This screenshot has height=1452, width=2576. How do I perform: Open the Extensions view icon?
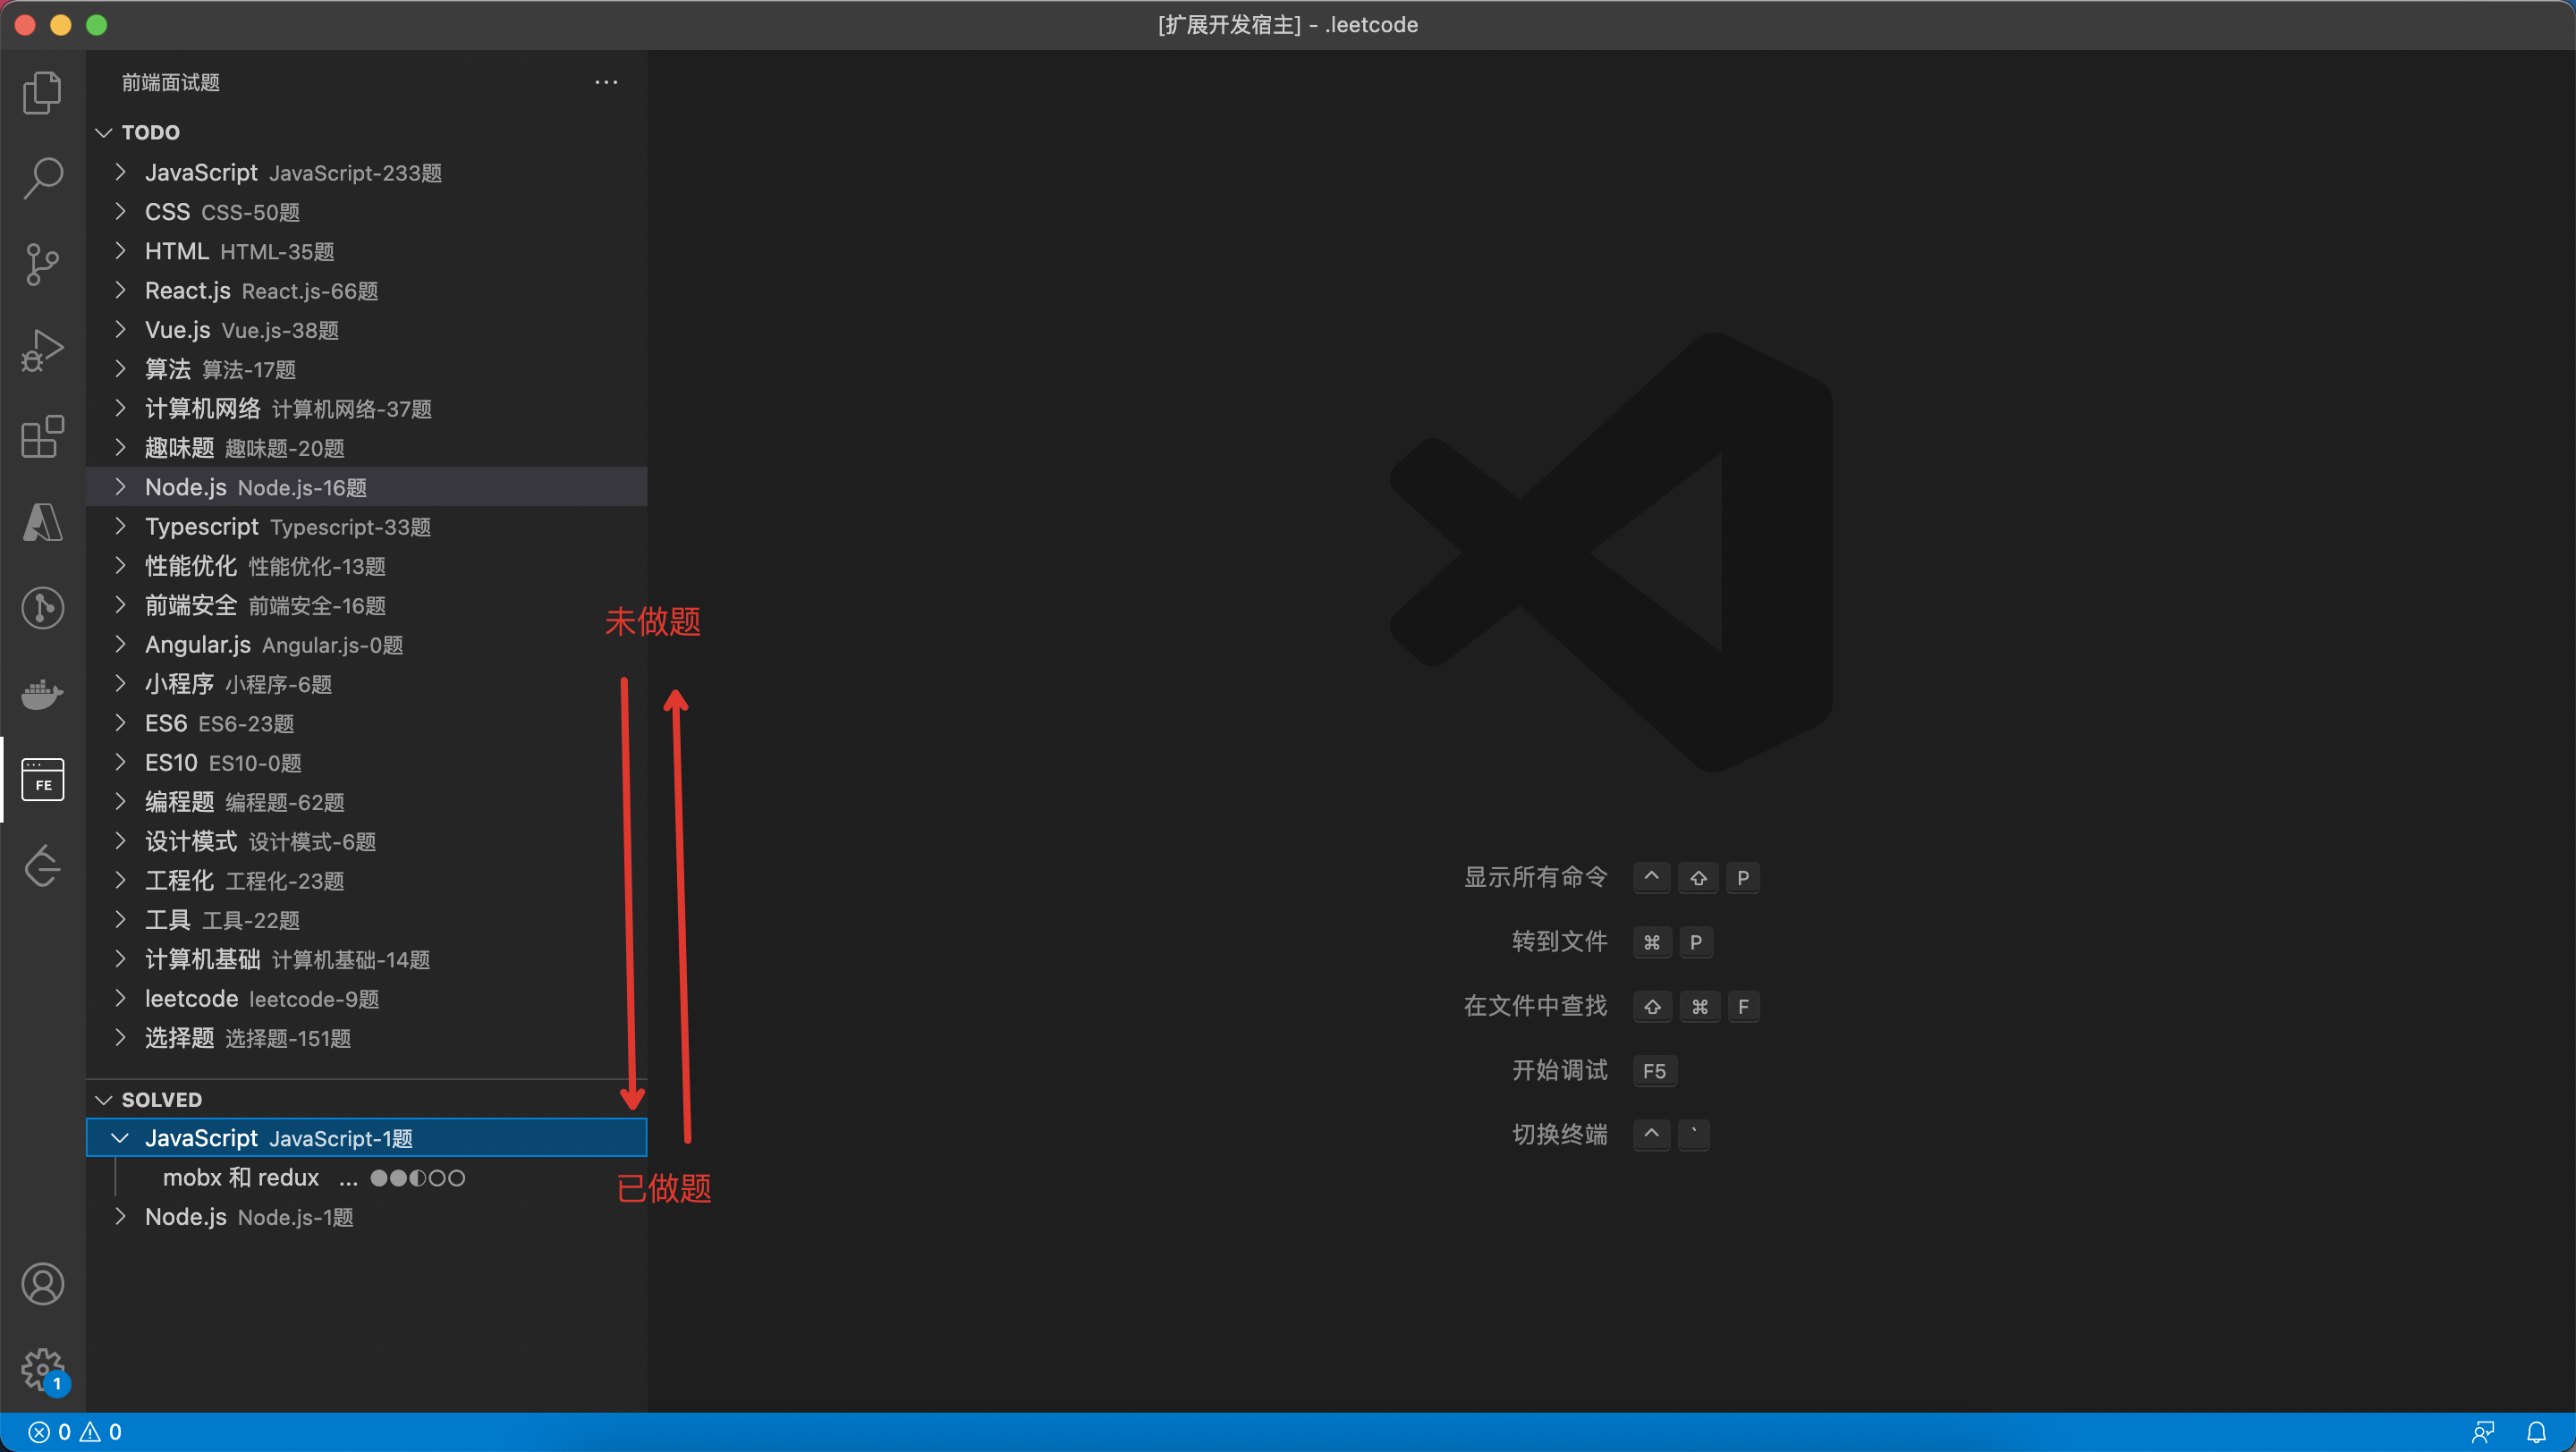tap(42, 436)
